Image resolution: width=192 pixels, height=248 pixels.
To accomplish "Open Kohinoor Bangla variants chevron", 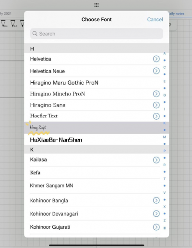I will [x=156, y=200].
